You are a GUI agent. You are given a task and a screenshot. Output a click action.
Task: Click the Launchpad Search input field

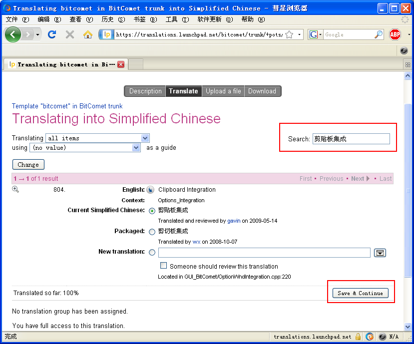point(351,139)
